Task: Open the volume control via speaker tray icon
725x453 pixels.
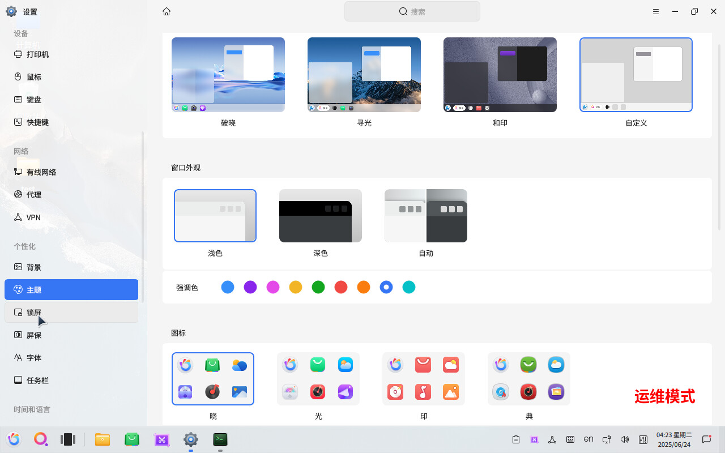Action: tap(625, 439)
